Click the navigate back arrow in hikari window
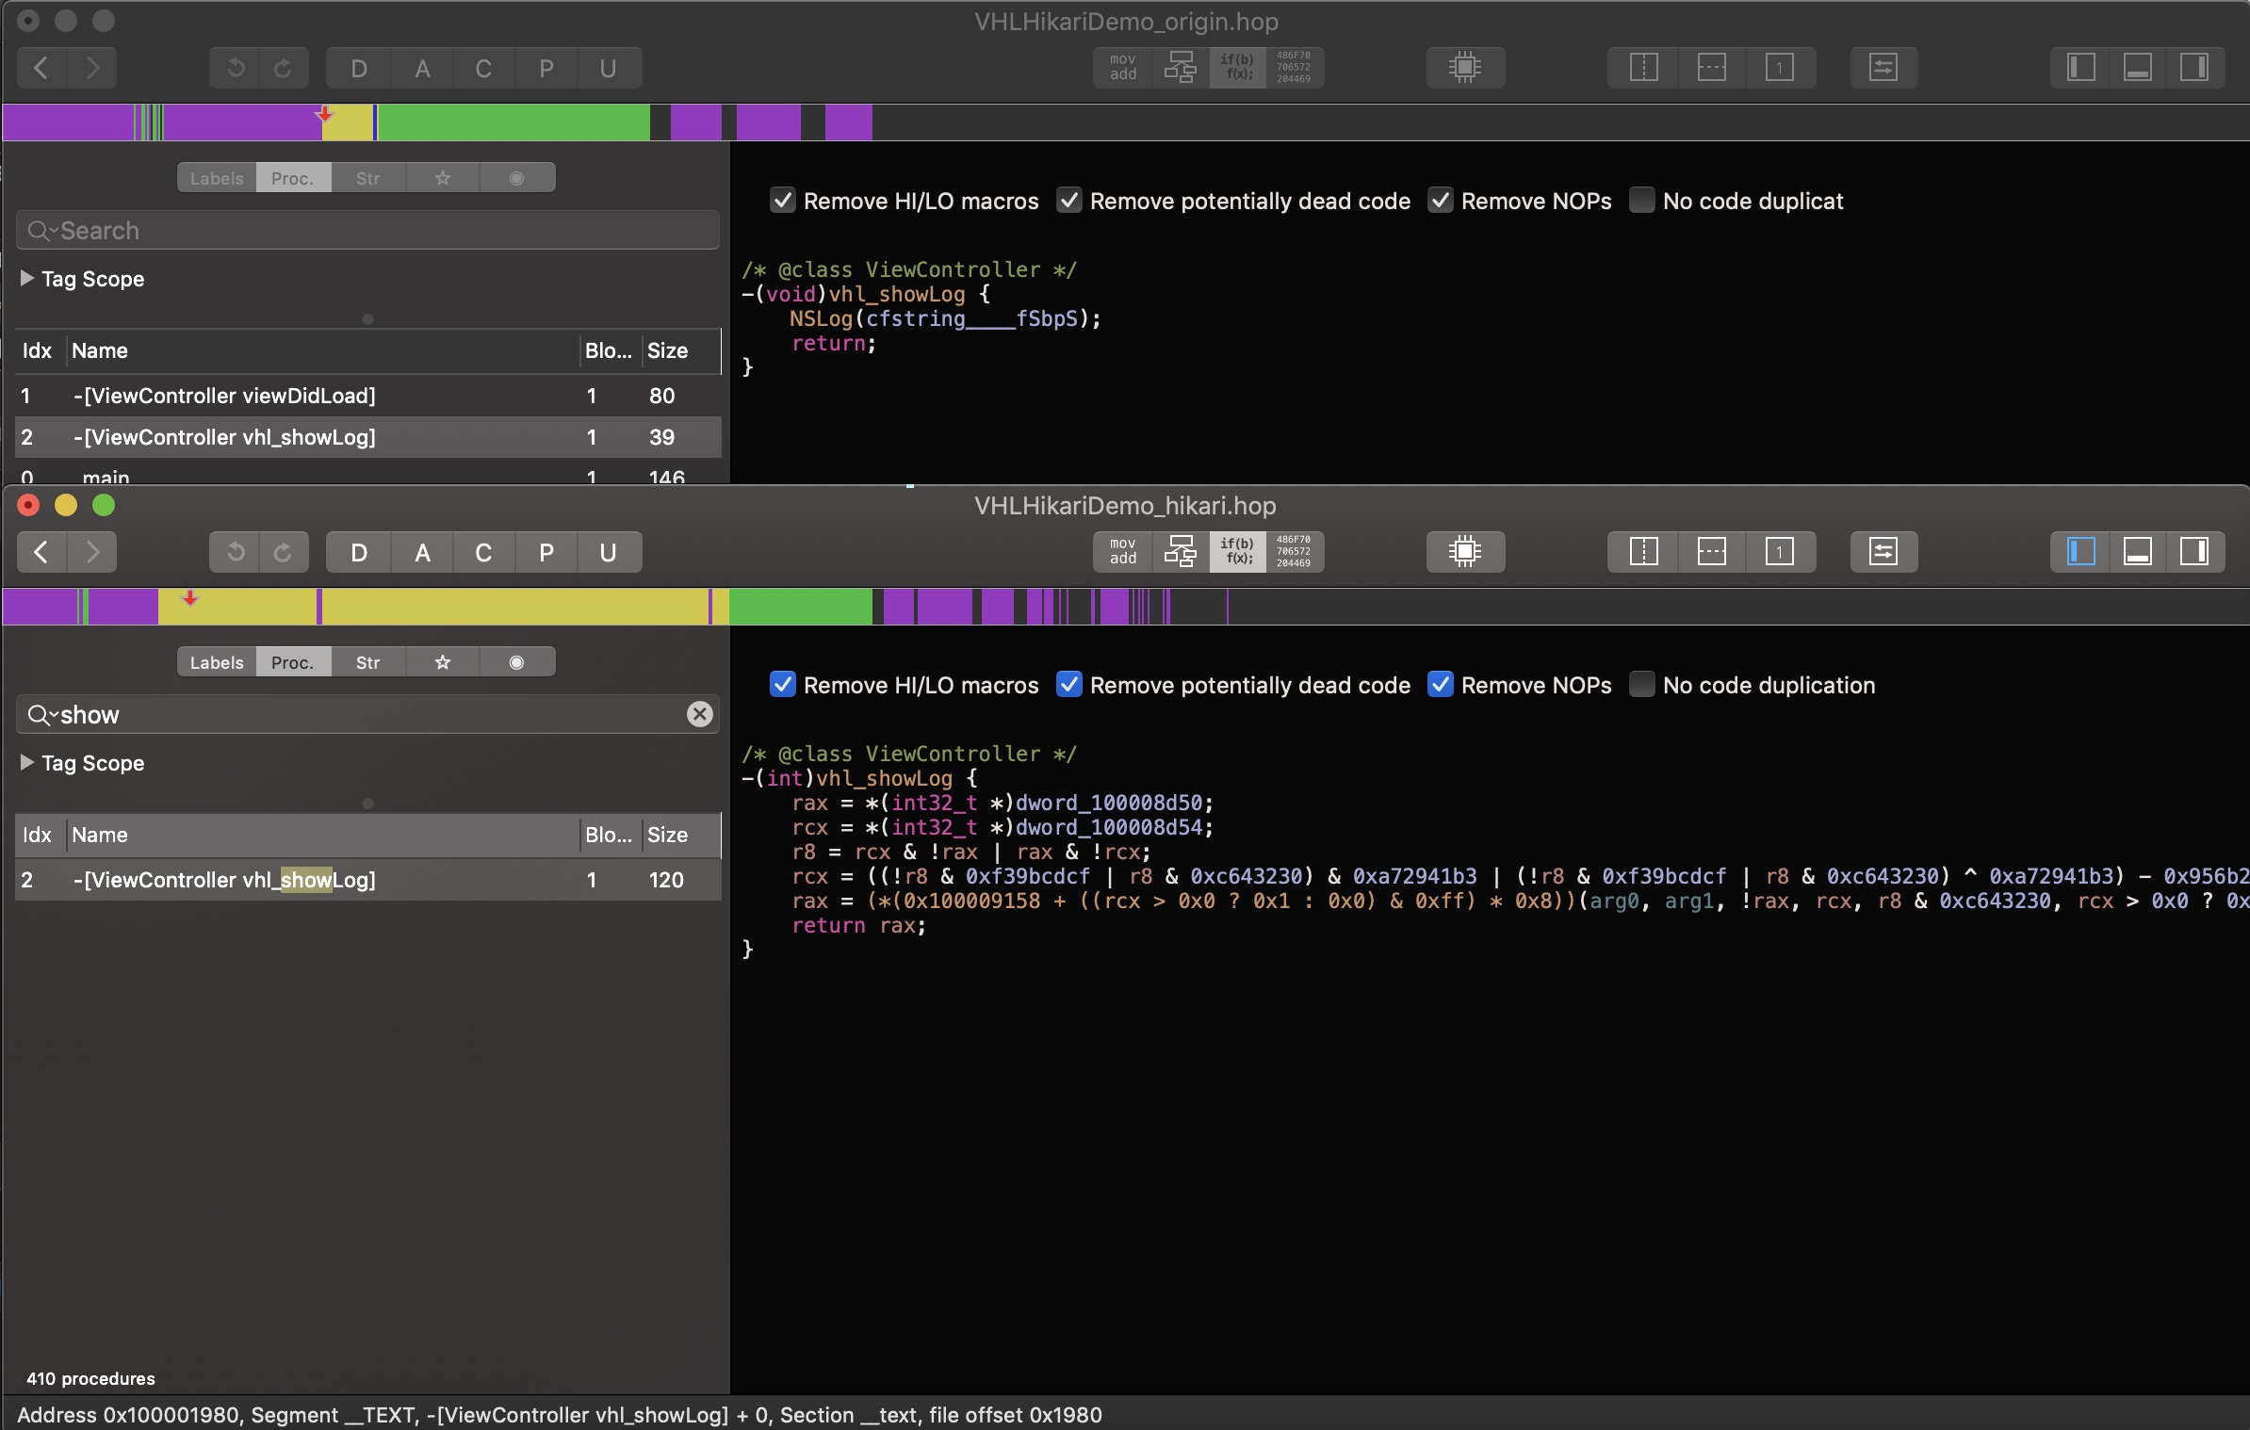The width and height of the screenshot is (2250, 1430). point(41,552)
